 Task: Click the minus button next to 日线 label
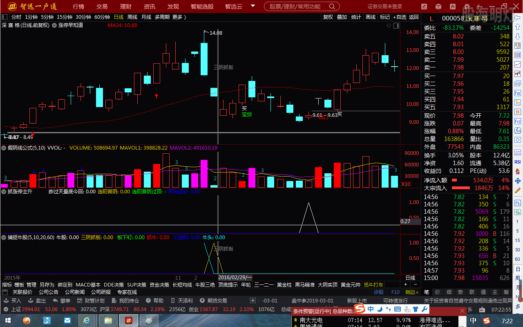pos(416,284)
